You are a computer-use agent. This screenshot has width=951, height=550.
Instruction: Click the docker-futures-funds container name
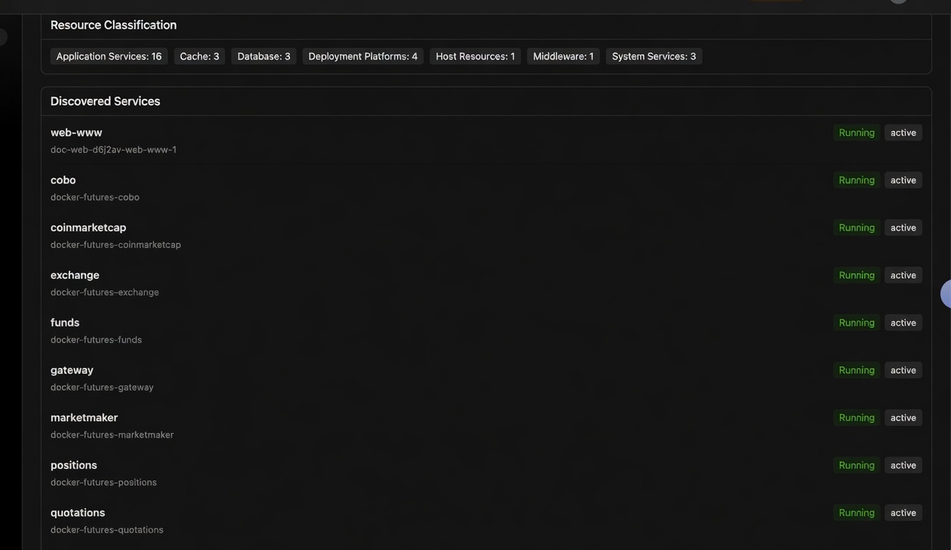pos(96,339)
